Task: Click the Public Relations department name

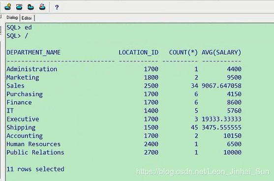Action: tap(35, 152)
